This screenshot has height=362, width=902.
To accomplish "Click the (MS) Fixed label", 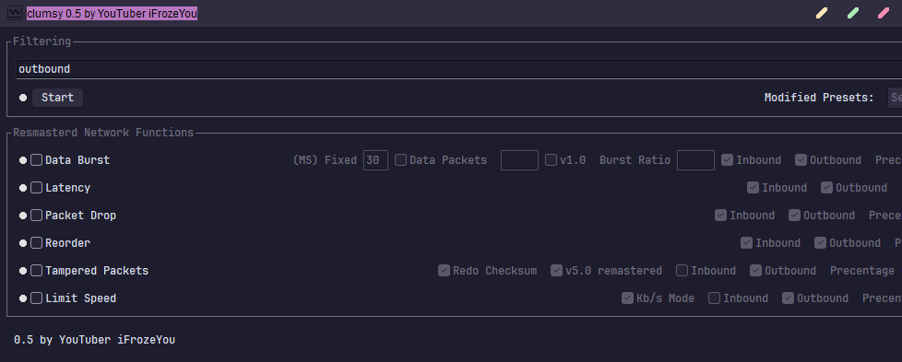I will (325, 160).
